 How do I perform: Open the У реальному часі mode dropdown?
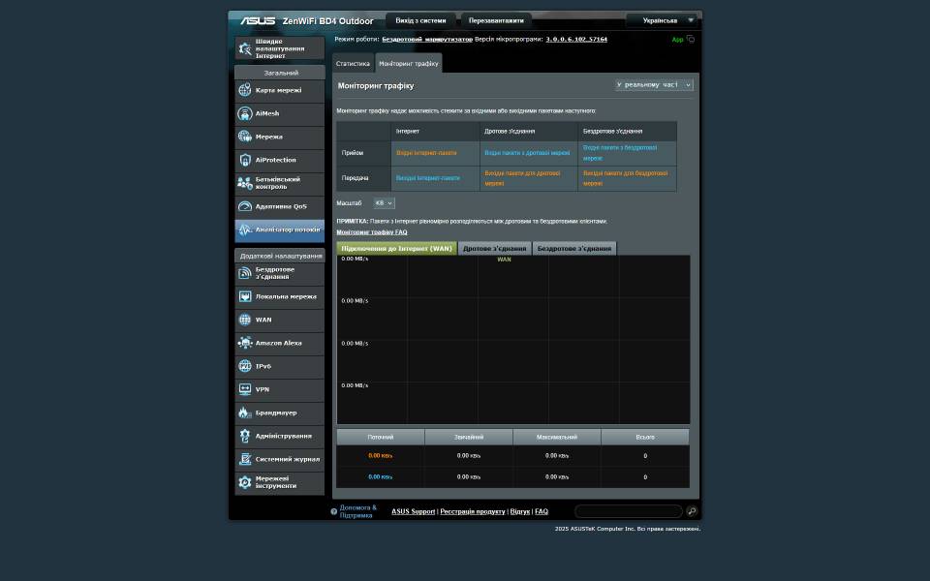pos(654,85)
